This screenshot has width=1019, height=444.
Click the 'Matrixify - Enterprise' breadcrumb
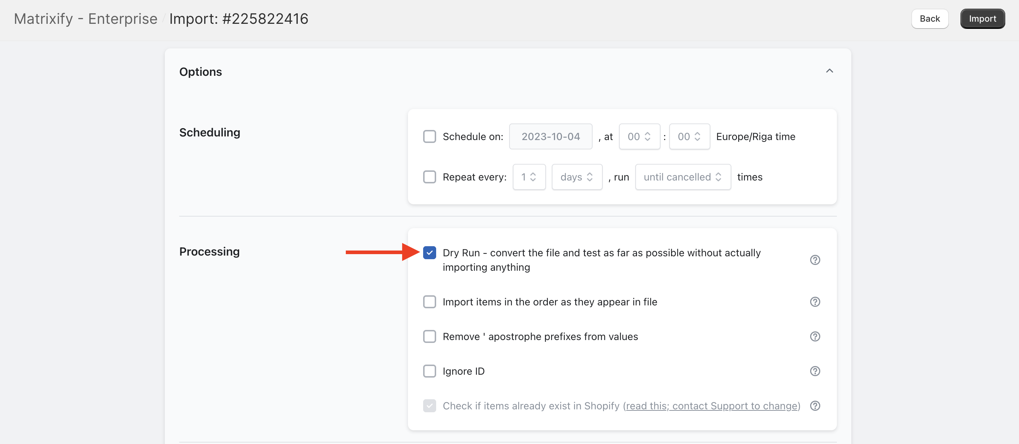(x=85, y=18)
